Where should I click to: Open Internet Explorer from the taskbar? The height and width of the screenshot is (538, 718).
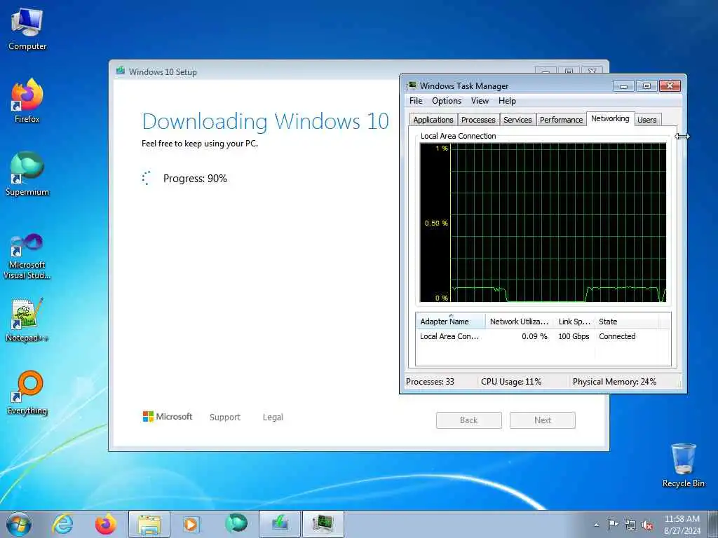coord(62,524)
